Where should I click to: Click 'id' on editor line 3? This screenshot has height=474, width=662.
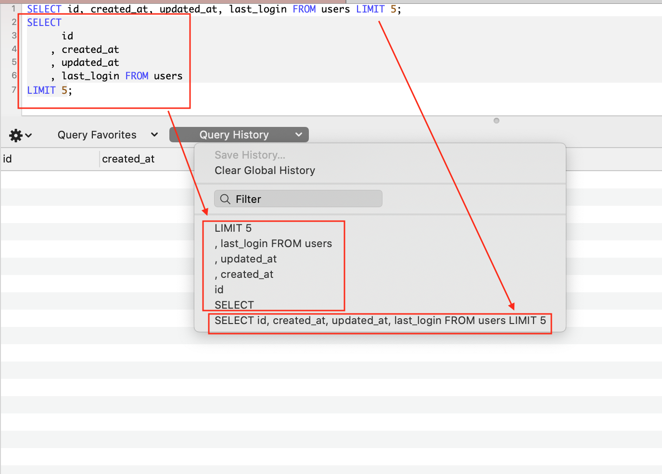pos(67,36)
